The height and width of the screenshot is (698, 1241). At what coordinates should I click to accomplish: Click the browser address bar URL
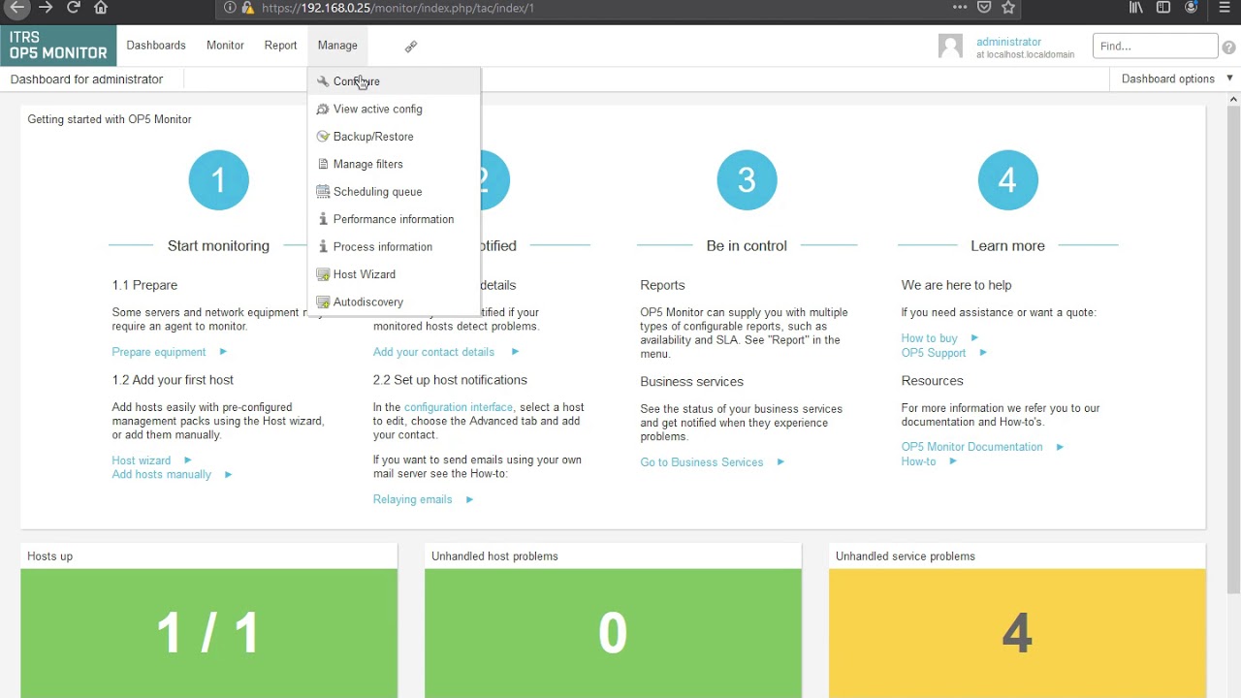point(398,8)
